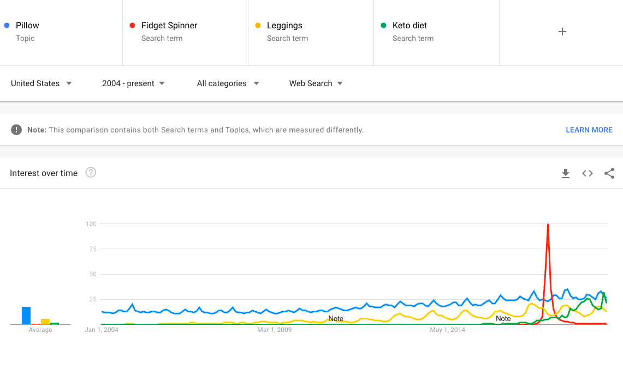
Task: Click the Note marker near 2016
Action: point(503,318)
